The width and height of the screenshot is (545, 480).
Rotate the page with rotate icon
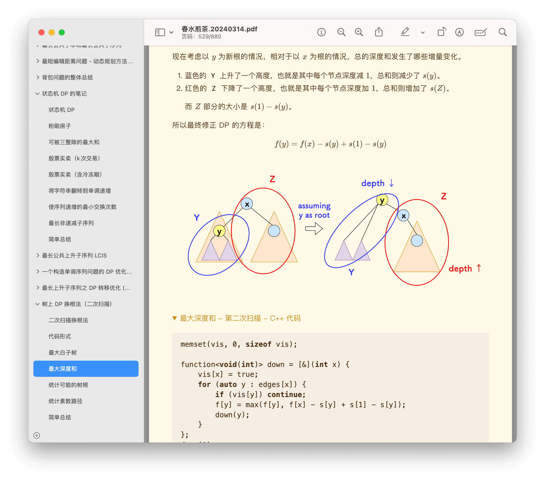441,32
